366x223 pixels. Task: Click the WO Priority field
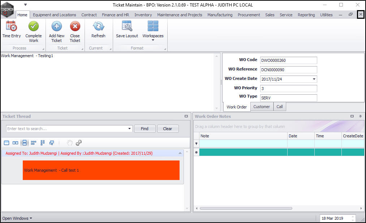[x=289, y=89]
